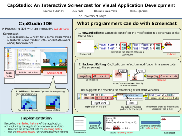Image resolution: width=182 pixels, height=136 pixels.
Task: Open the Camera shifting thumbnail
Action: pos(53,102)
